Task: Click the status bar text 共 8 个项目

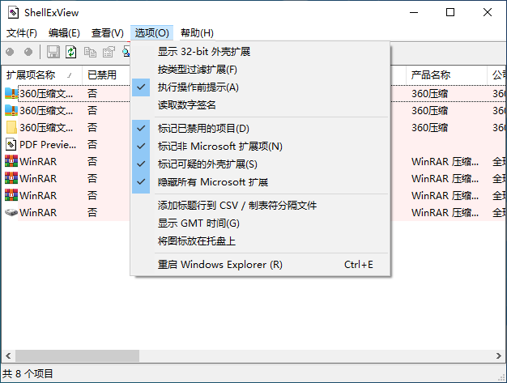Action: coord(28,374)
